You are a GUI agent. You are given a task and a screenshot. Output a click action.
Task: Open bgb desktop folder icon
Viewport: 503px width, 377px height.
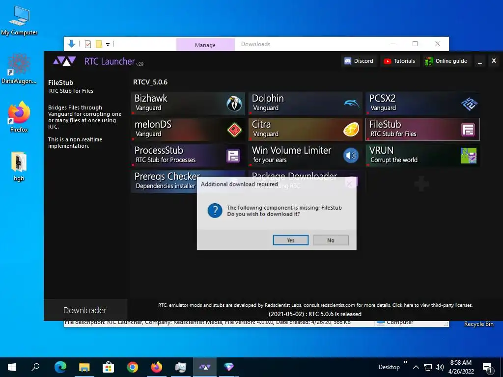(19, 166)
